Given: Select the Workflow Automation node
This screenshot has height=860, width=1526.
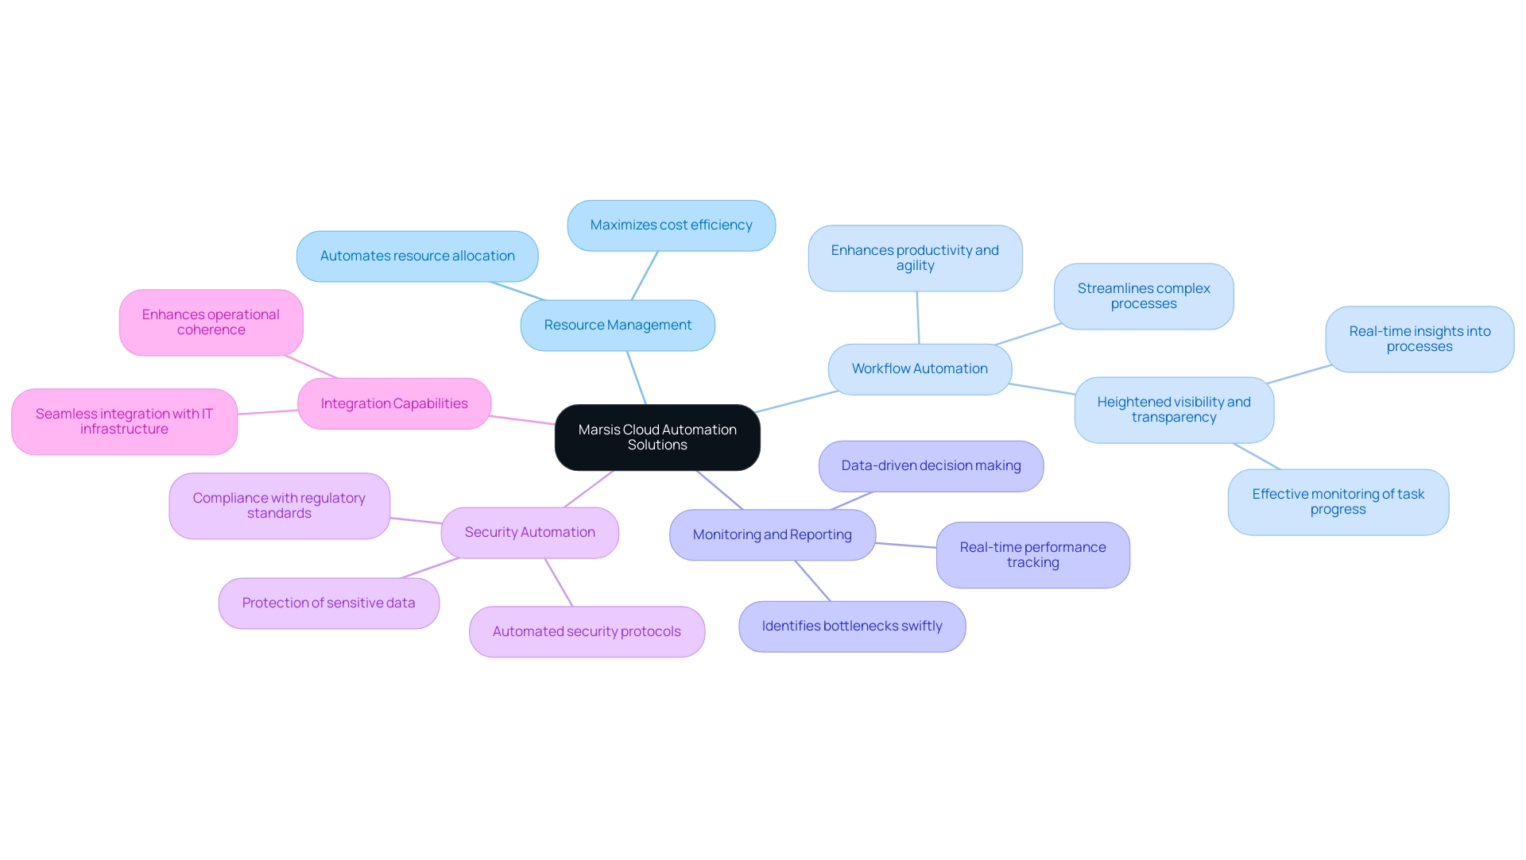Looking at the screenshot, I should click(922, 367).
